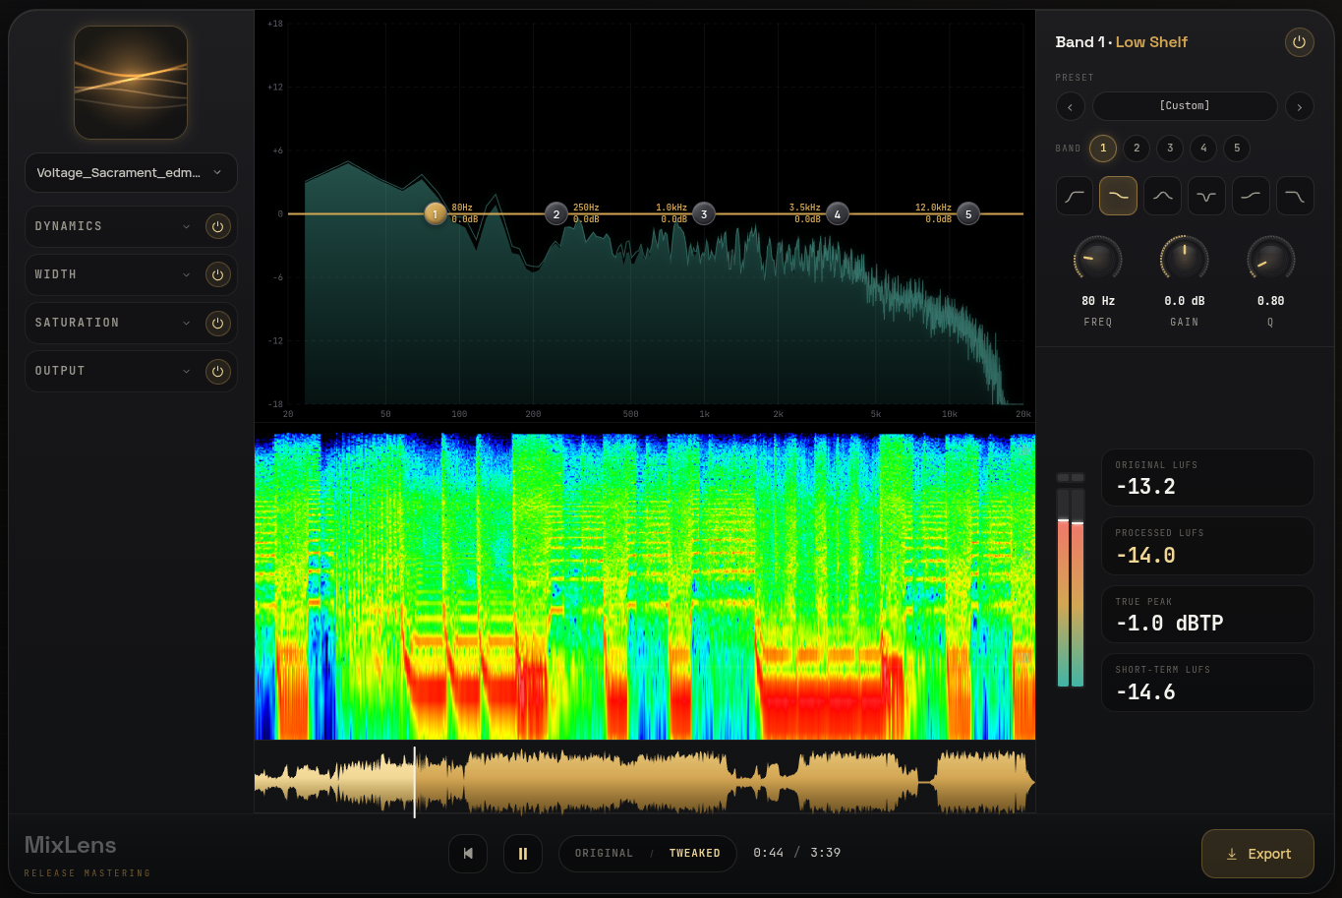Click the Processed LUFS -14.0 readout
1342x898 pixels.
(x=1207, y=546)
